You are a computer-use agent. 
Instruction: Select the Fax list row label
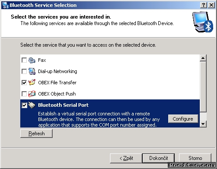42,60
